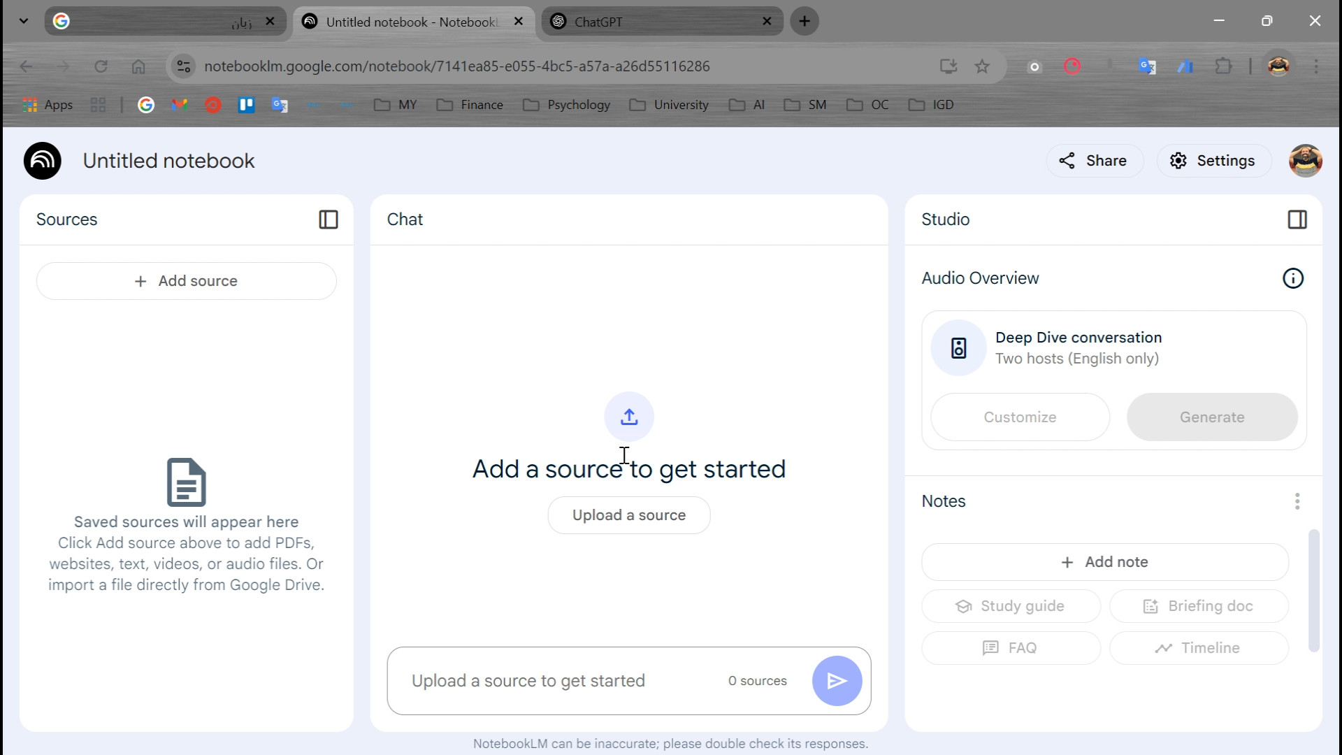This screenshot has width=1342, height=755.
Task: Open a new browser tab
Action: pyautogui.click(x=805, y=21)
